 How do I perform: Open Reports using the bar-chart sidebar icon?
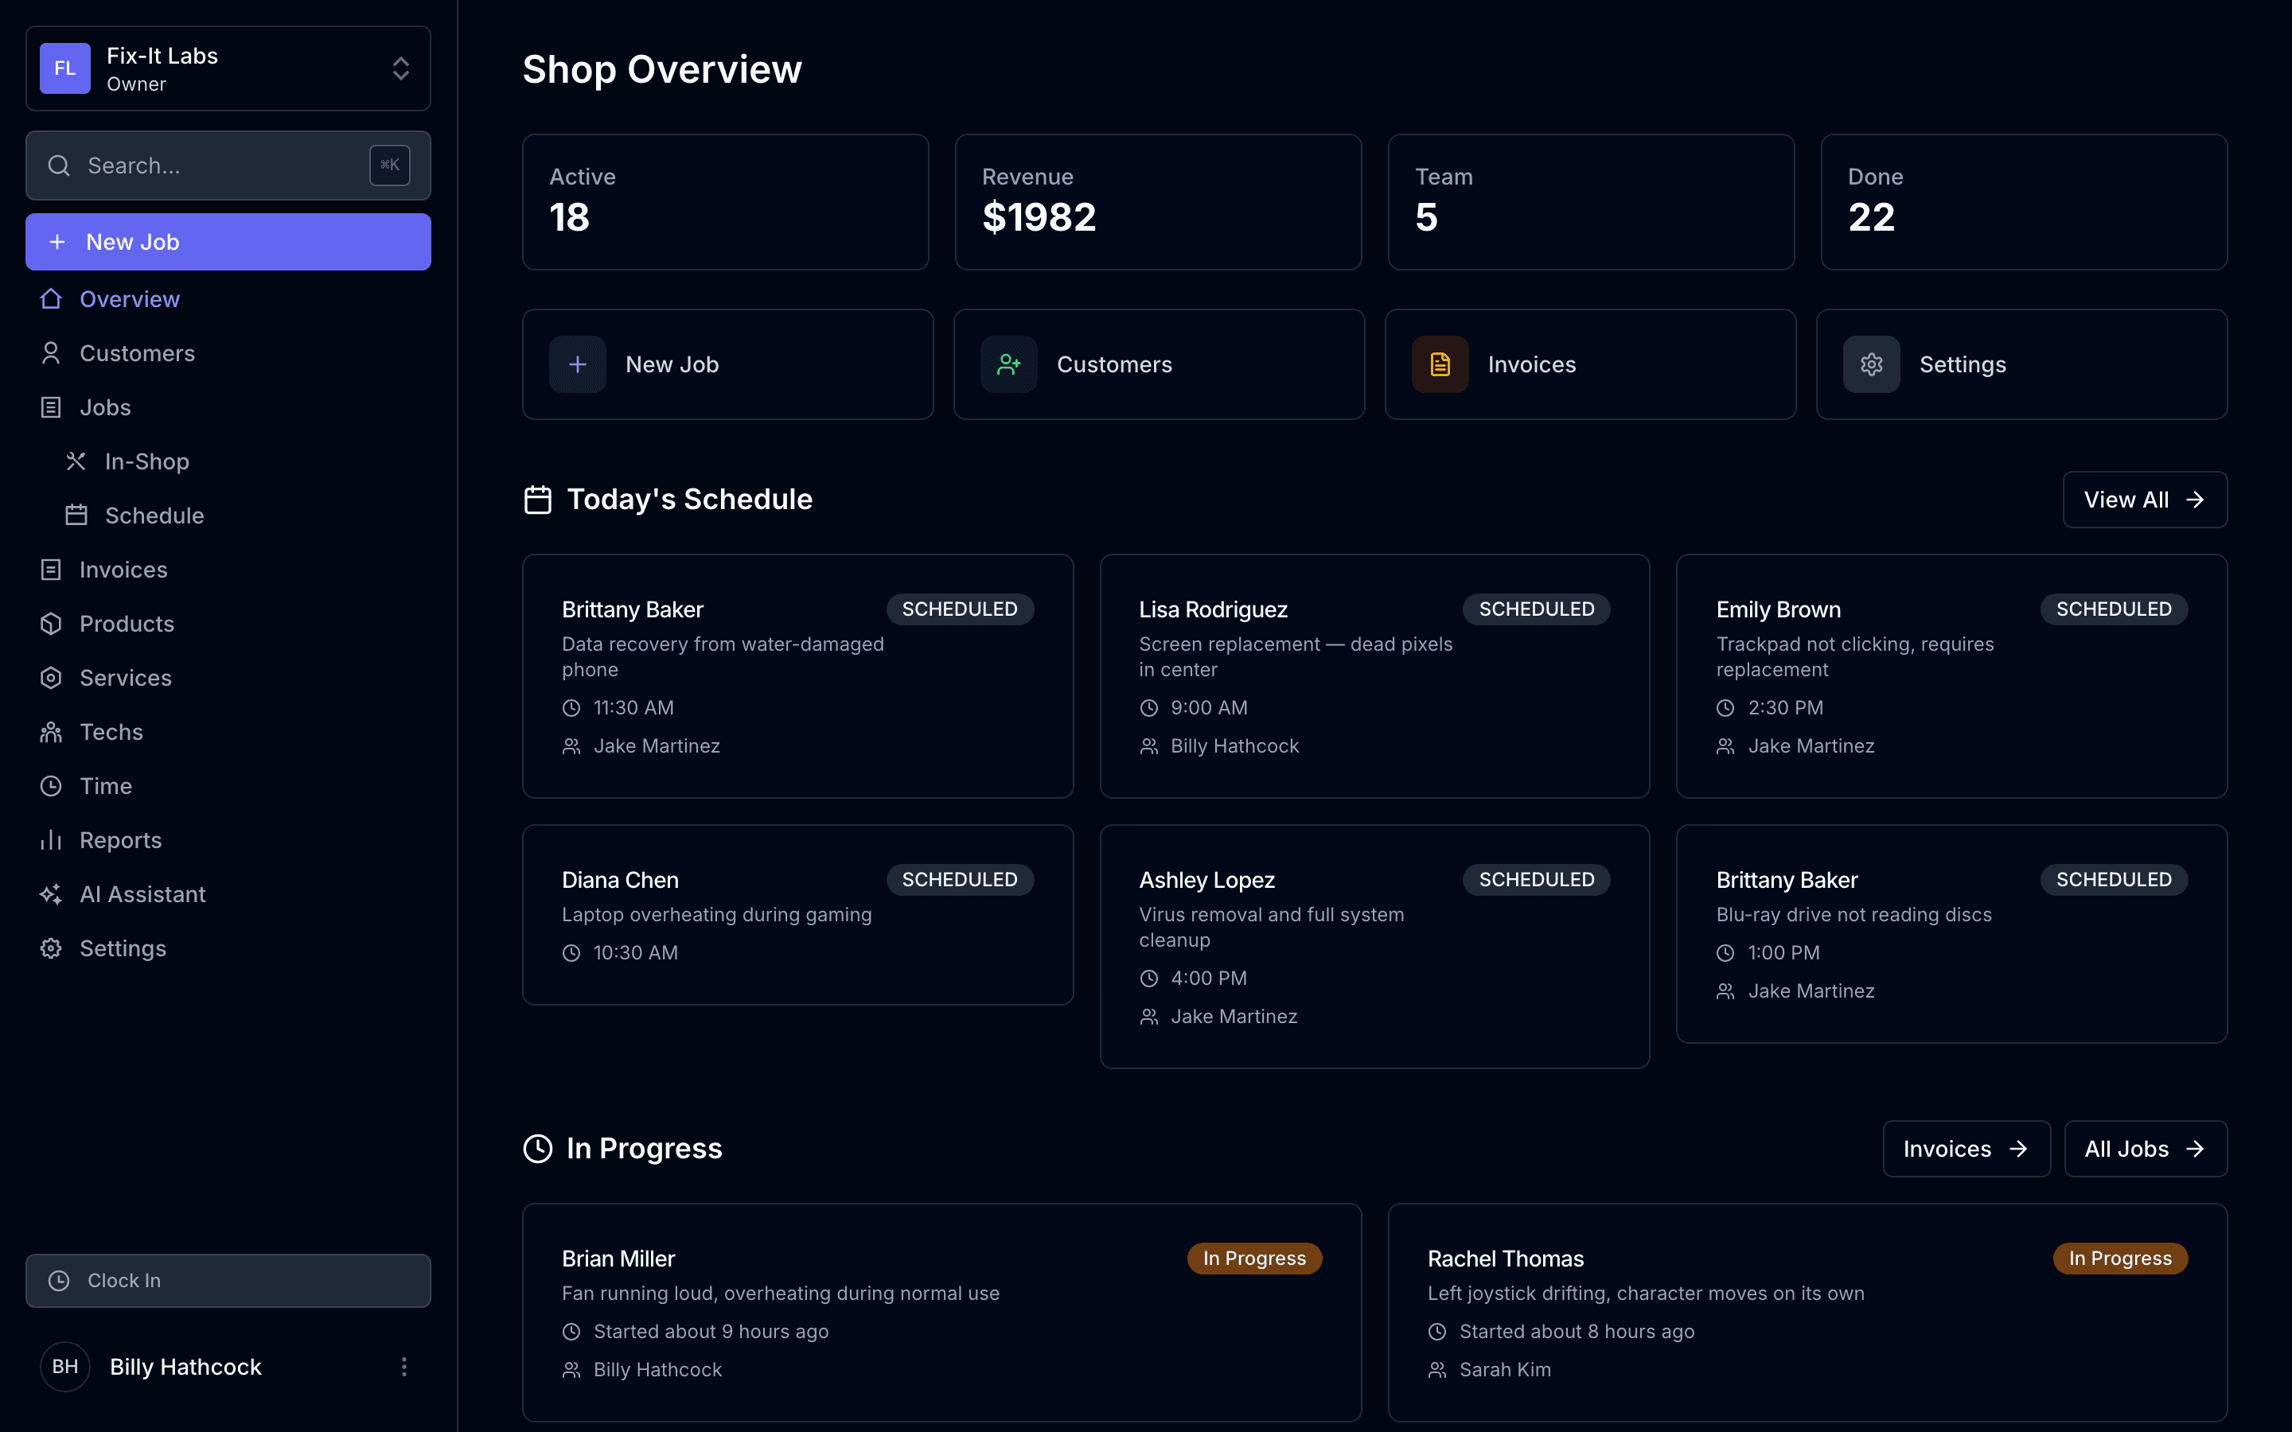(51, 839)
